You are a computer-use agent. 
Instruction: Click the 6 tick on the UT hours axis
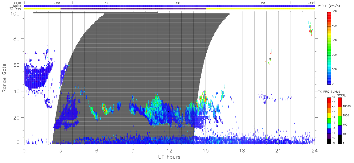(x=97, y=151)
